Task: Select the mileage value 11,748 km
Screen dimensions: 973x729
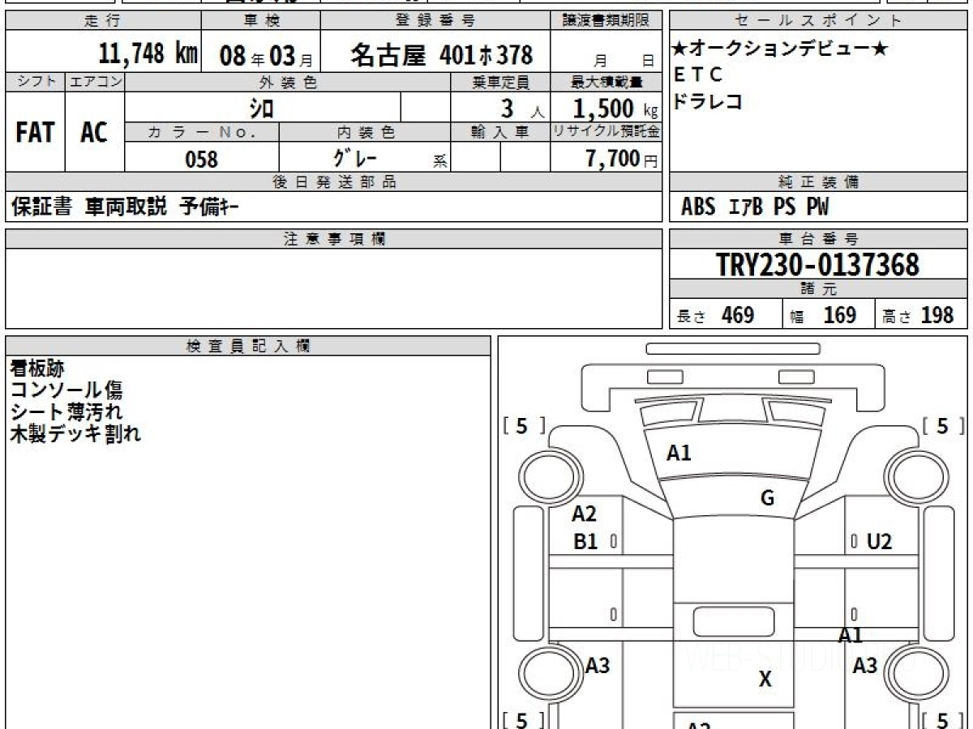Action: [148, 54]
